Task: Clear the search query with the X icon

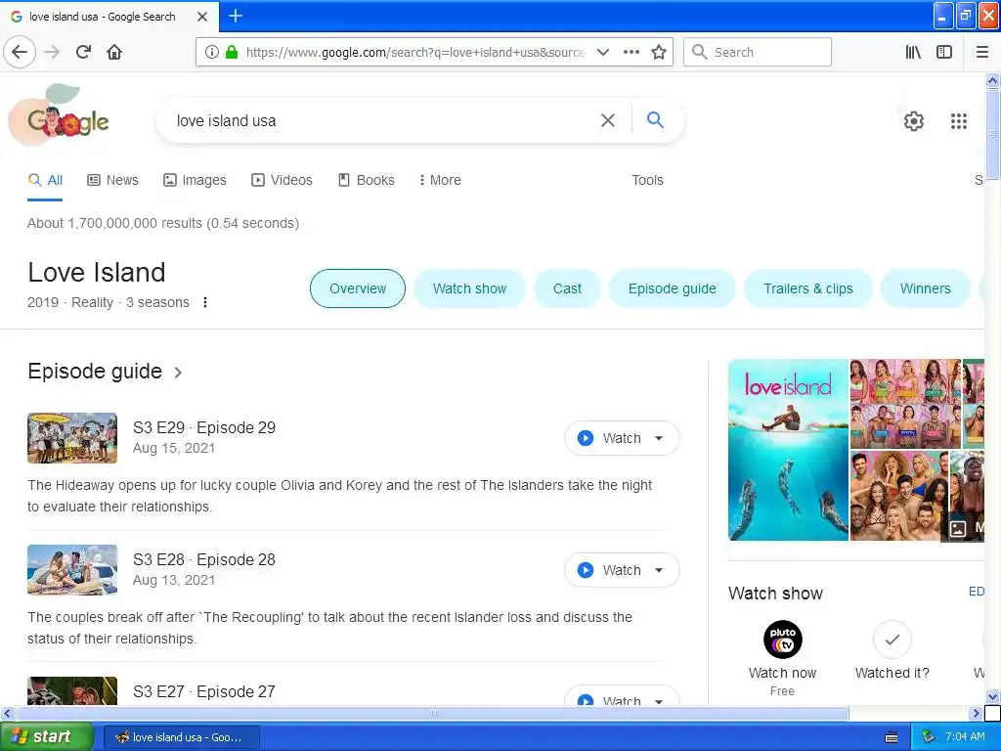Action: tap(608, 120)
